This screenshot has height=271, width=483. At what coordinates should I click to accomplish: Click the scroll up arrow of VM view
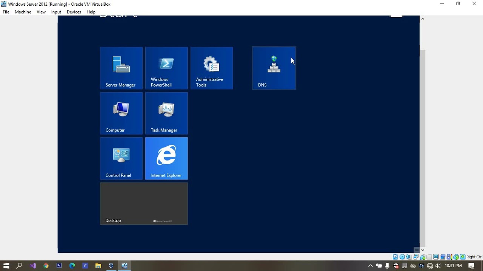click(423, 18)
